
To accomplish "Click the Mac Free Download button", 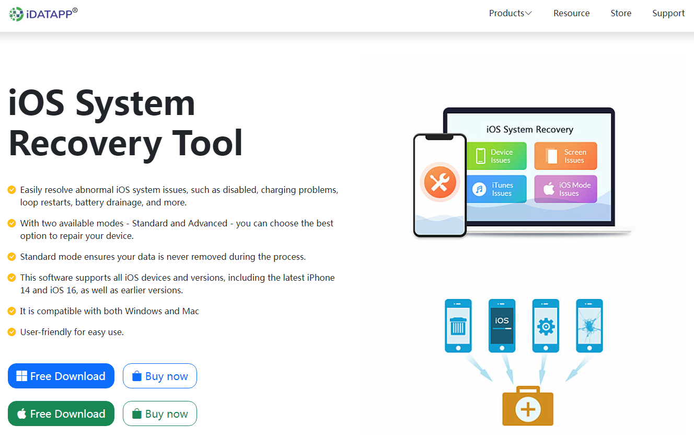I will (61, 413).
